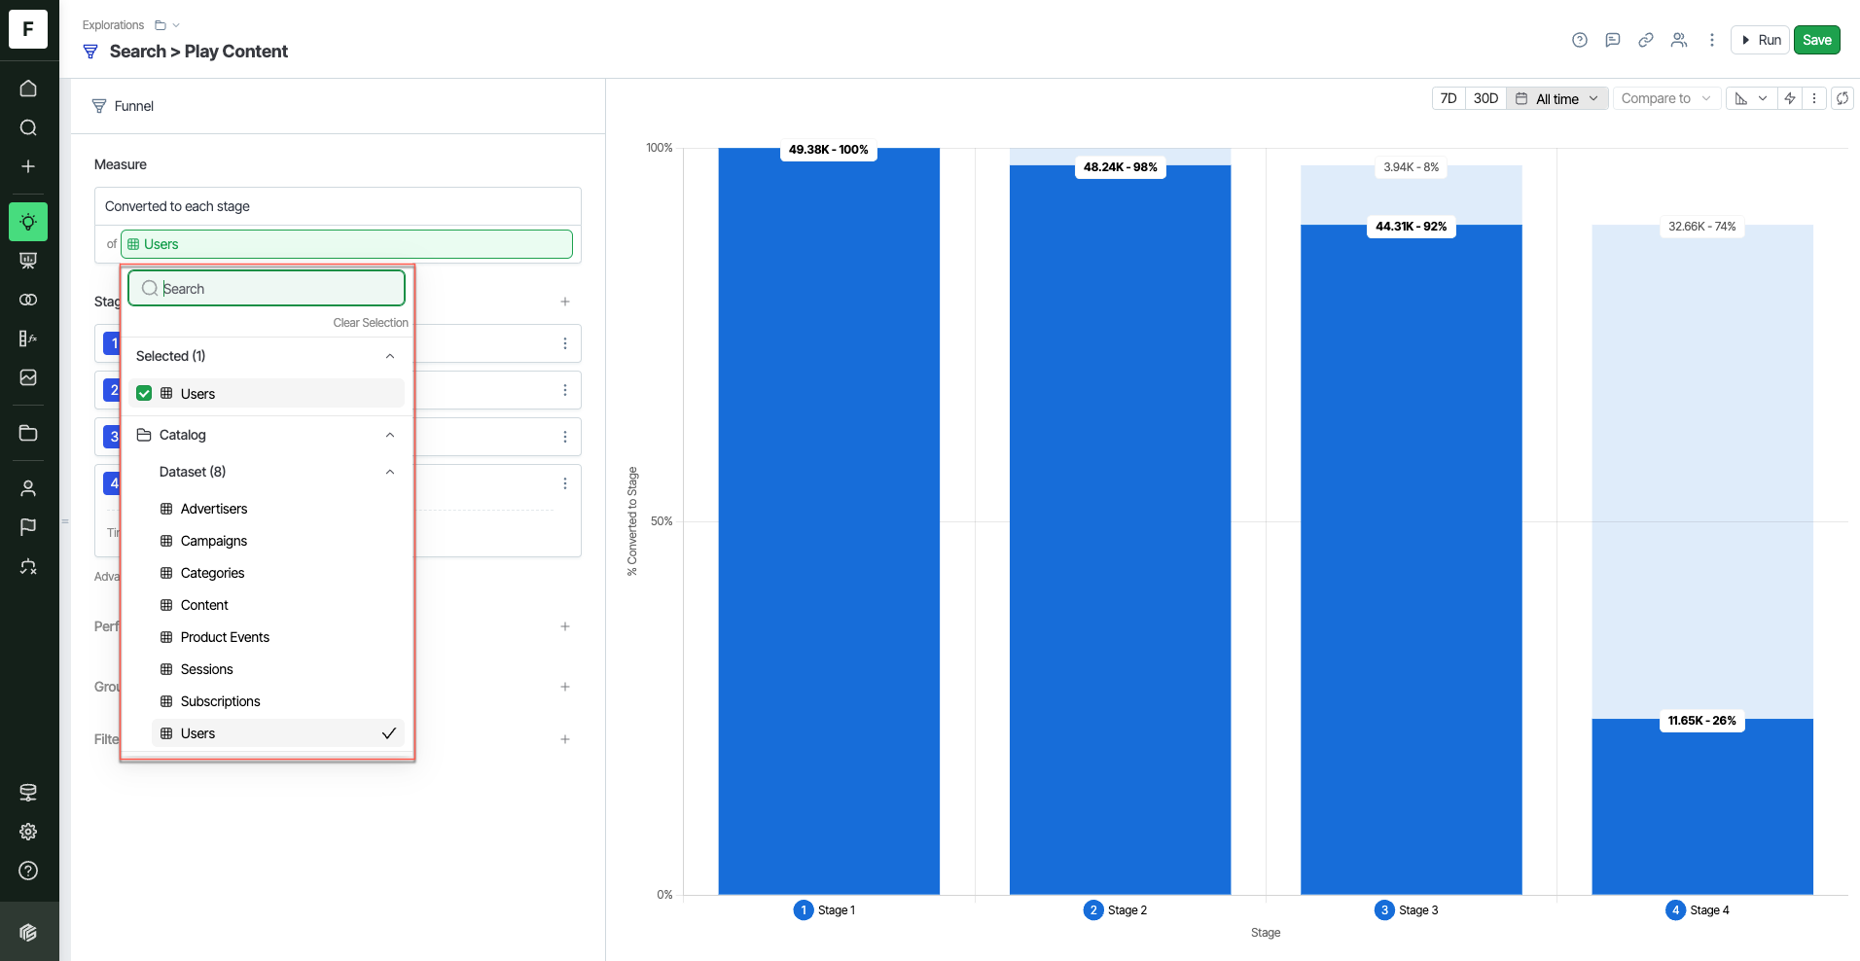The height and width of the screenshot is (961, 1860).
Task: Open the sync arrows sidebar icon
Action: click(x=28, y=566)
